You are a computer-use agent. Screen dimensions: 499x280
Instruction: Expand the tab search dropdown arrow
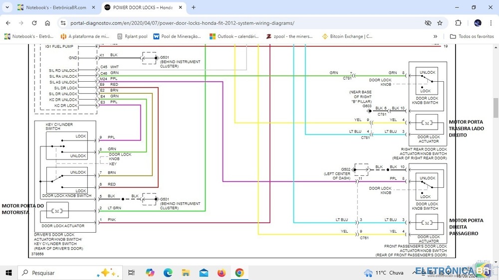click(x=7, y=7)
